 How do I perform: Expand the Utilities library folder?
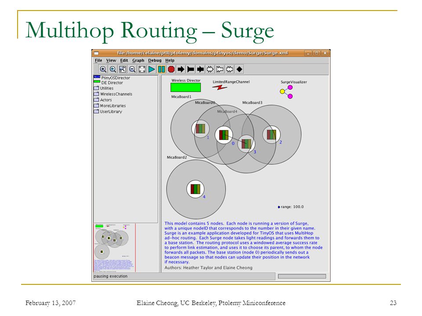coord(104,88)
